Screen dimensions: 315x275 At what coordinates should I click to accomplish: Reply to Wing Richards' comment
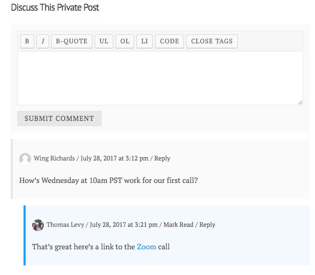tap(162, 158)
